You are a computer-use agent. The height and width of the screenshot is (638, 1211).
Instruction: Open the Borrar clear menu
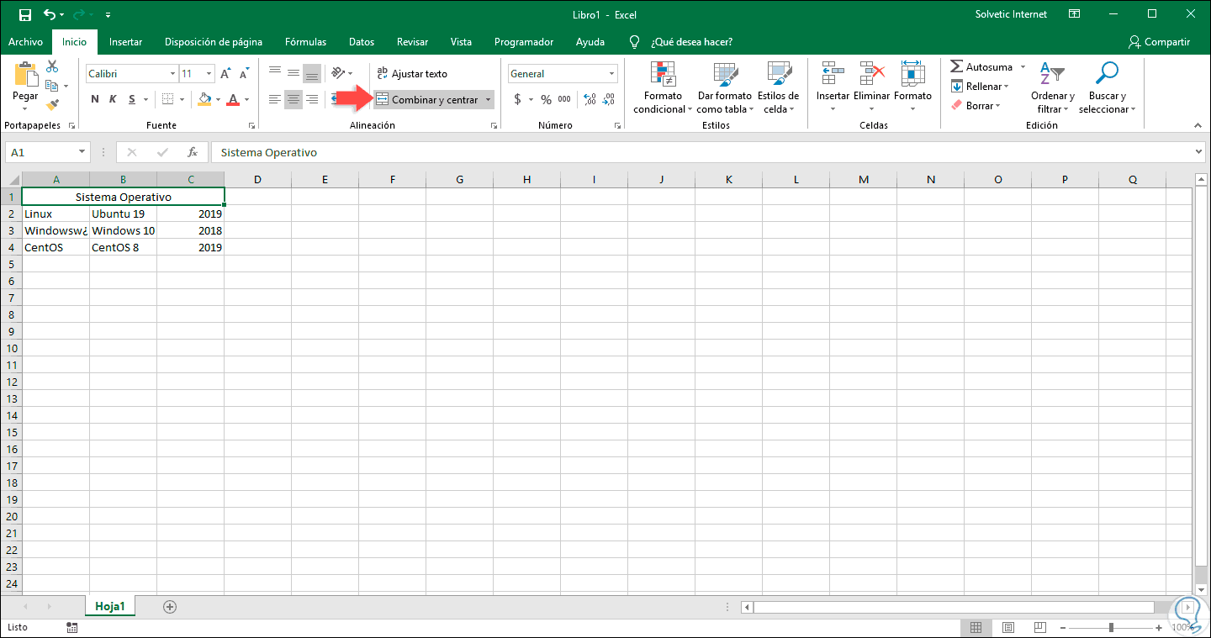click(976, 105)
